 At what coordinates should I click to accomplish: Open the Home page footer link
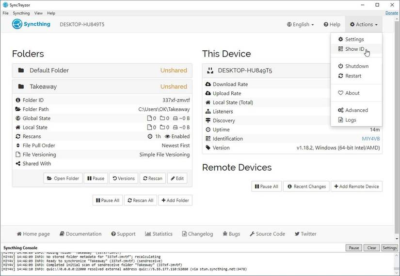[33, 234]
